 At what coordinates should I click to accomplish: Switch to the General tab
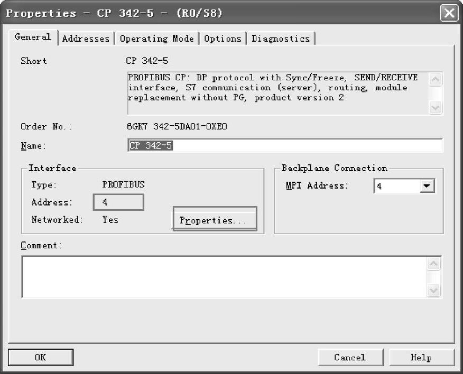(x=33, y=37)
